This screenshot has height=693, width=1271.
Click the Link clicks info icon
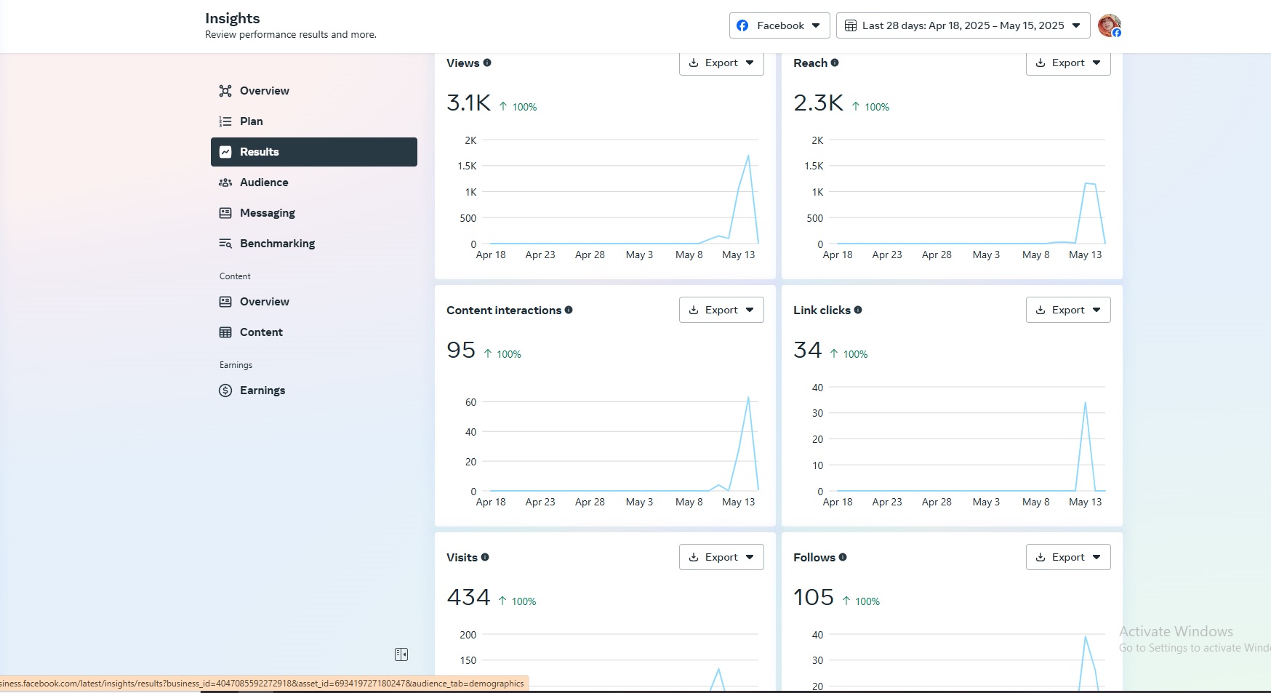point(858,310)
